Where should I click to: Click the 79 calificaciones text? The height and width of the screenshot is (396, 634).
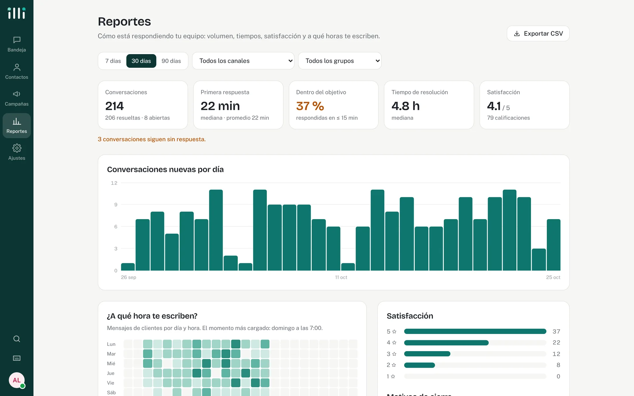pyautogui.click(x=508, y=118)
